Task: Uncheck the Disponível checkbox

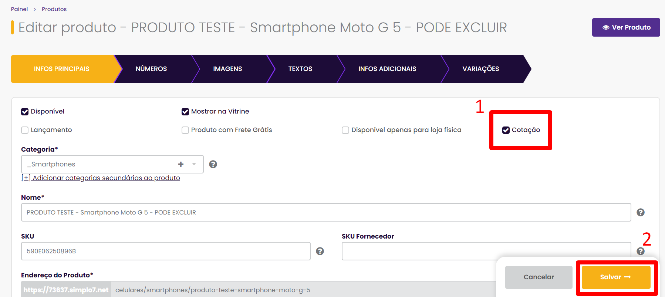Action: pos(25,112)
